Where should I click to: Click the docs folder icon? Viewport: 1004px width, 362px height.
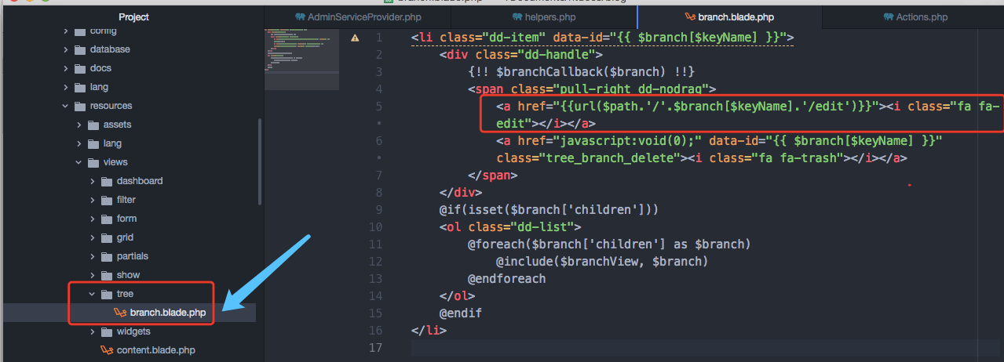[80, 68]
